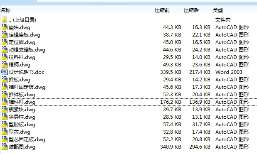Click the 49.3 KB size value

(x=172, y=65)
